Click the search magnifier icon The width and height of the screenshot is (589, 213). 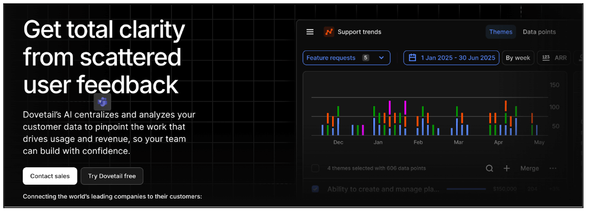(490, 168)
